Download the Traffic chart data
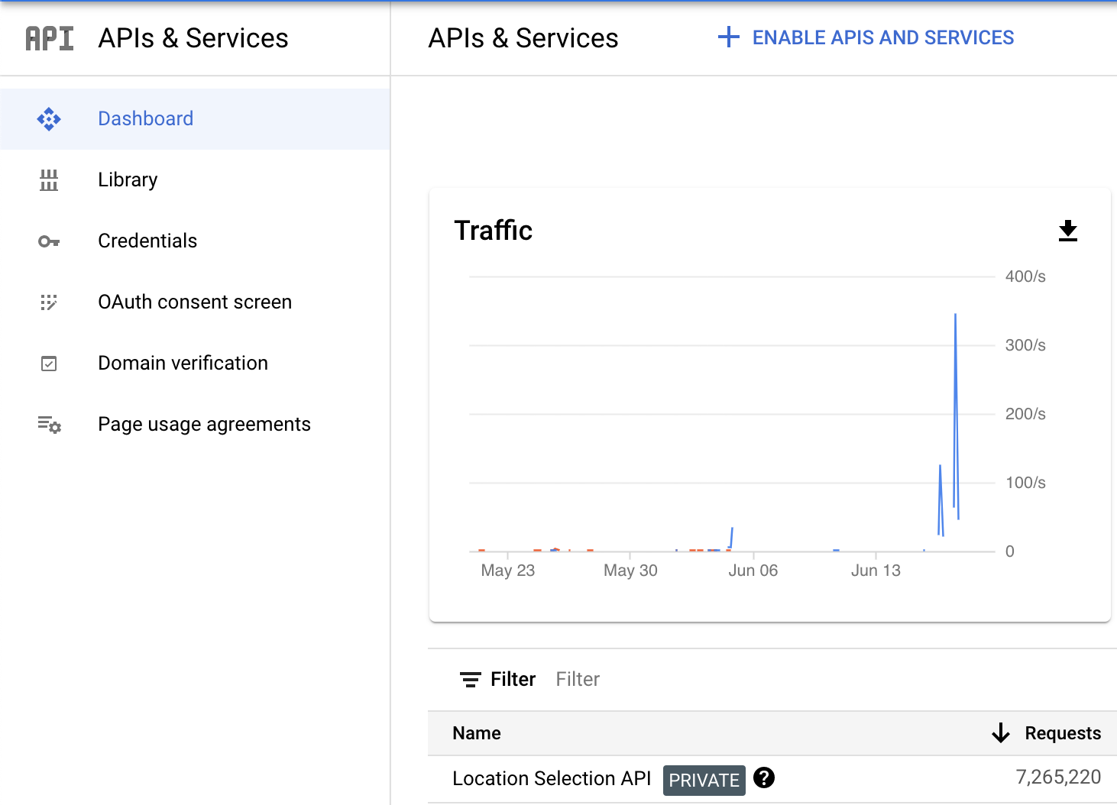This screenshot has height=805, width=1117. [1067, 231]
